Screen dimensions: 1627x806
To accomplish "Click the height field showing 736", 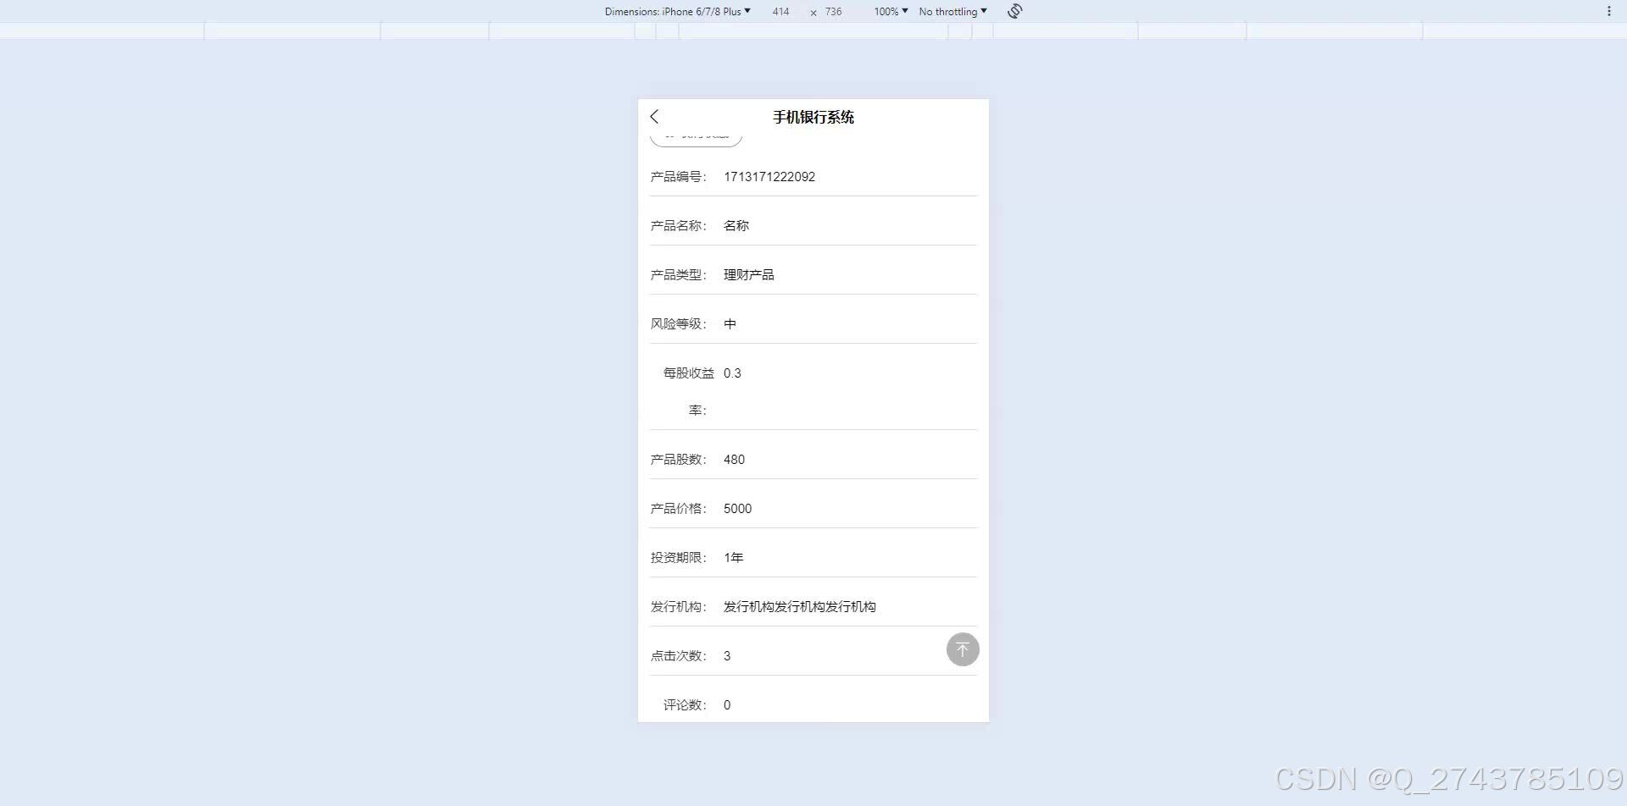I will click(834, 12).
